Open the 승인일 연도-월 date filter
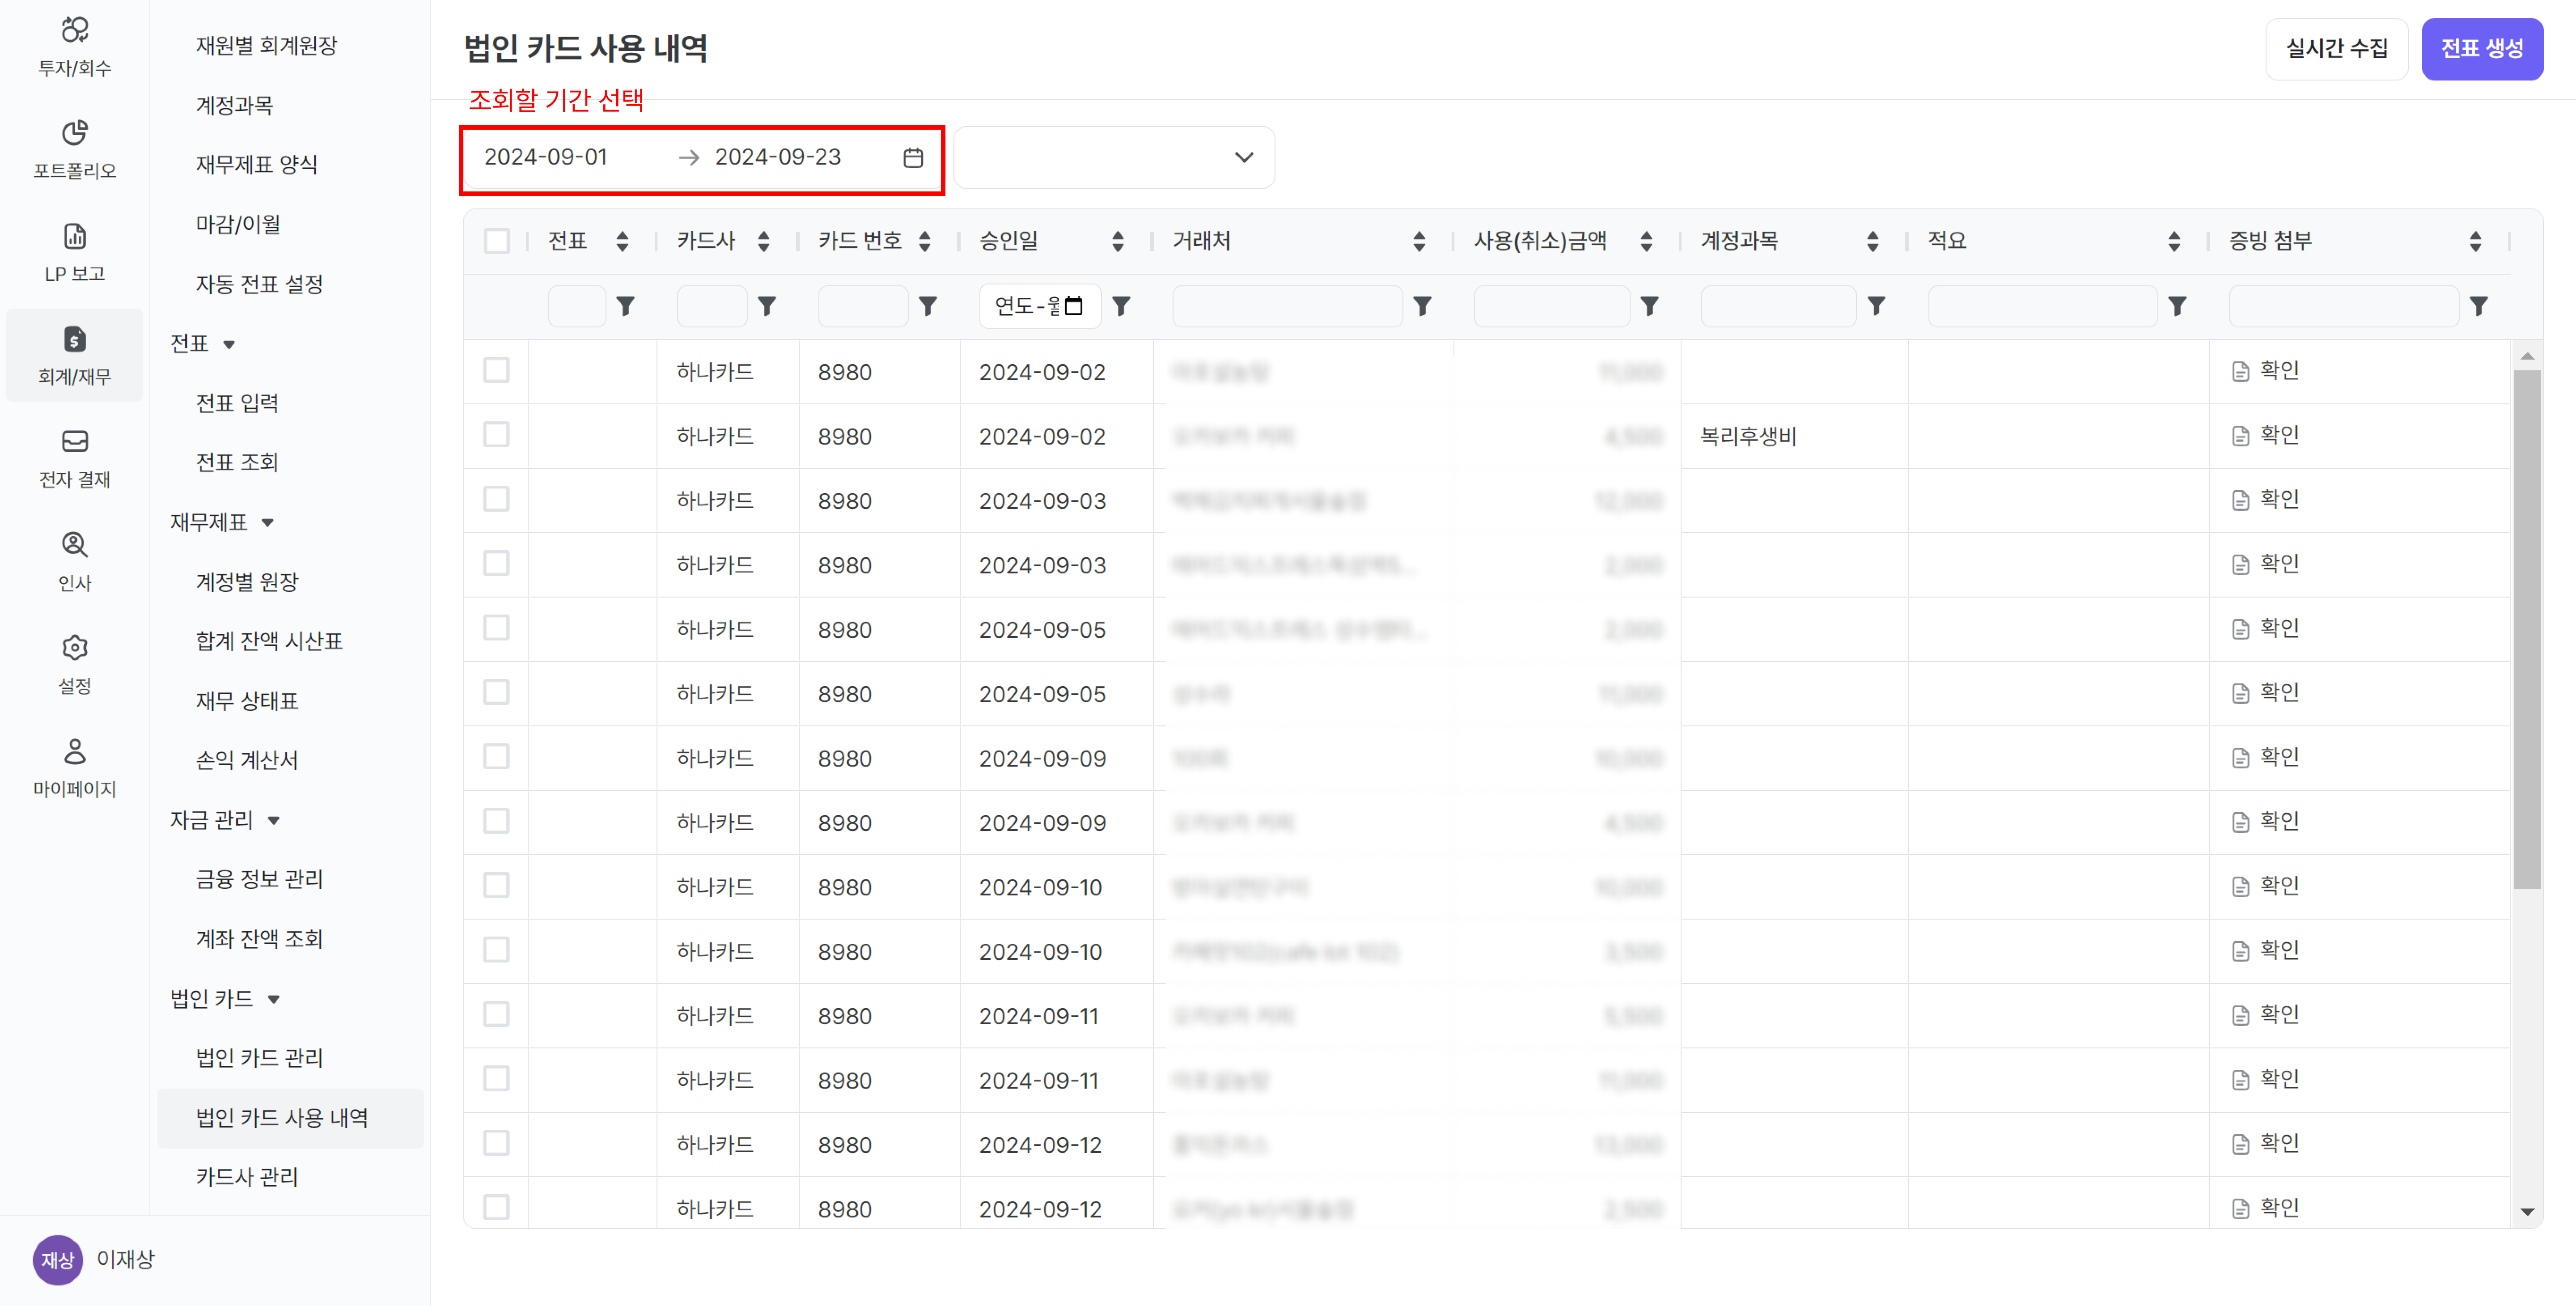Screen dimensions: 2576x1306 [x=1040, y=306]
